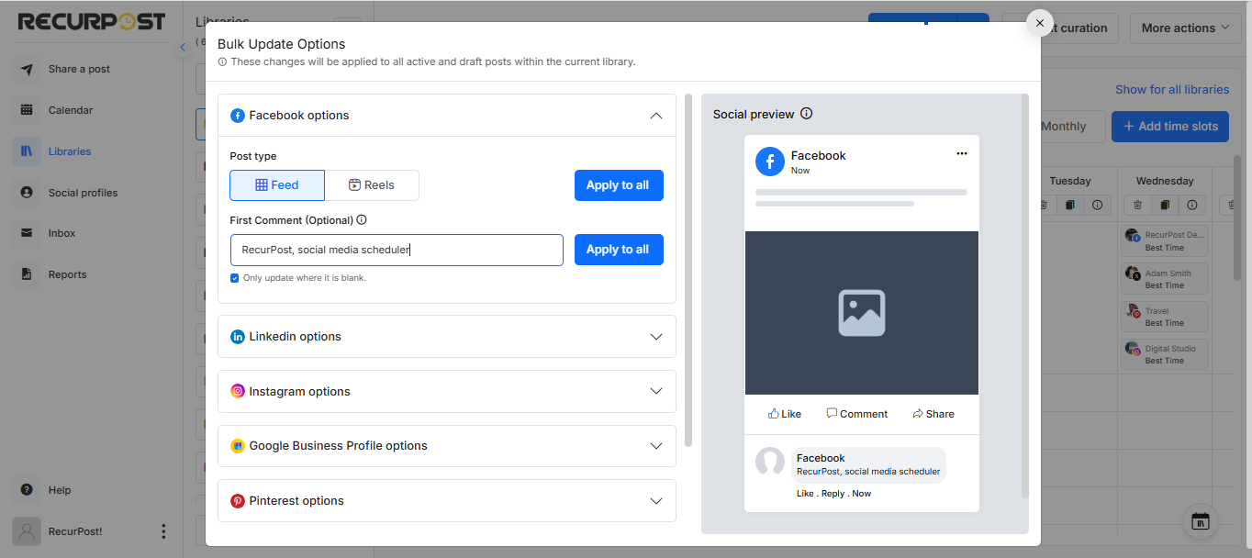The height and width of the screenshot is (558, 1252).
Task: Click the image placeholder in preview
Action: (861, 313)
